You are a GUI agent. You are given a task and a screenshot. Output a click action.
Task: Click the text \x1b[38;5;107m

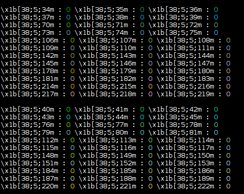pyautogui.click(x=108, y=40)
